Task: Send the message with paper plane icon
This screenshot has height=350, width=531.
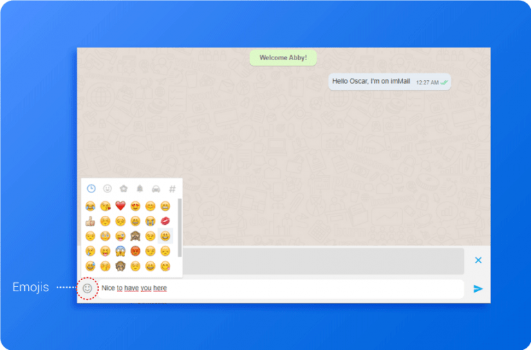Action: pos(478,288)
